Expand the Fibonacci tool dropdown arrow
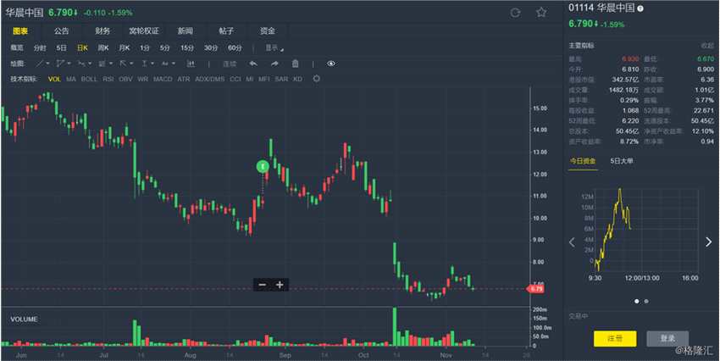The width and height of the screenshot is (720, 361). pos(111,64)
